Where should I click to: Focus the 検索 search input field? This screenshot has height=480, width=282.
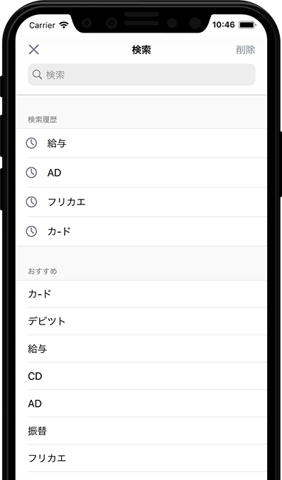[x=141, y=75]
